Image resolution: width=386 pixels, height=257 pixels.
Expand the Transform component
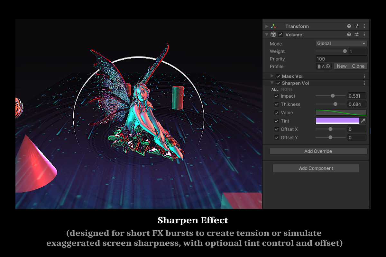pos(267,26)
